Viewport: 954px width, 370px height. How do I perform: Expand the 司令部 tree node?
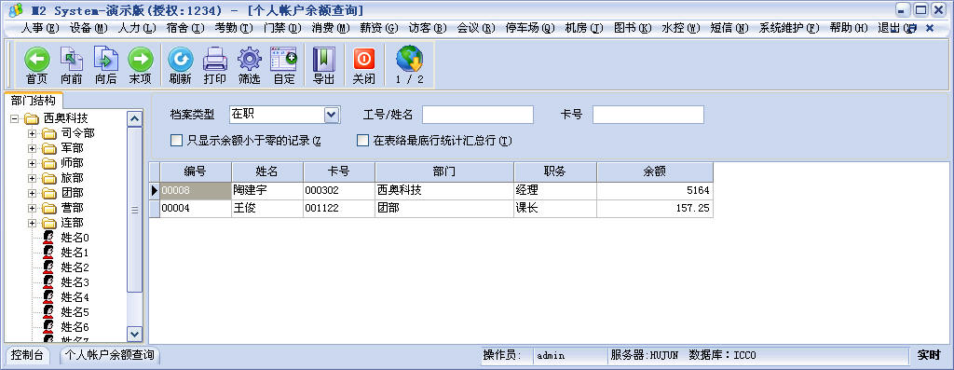point(33,133)
